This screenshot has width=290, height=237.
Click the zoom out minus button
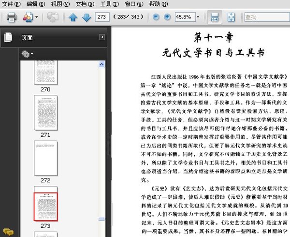coord(156,17)
